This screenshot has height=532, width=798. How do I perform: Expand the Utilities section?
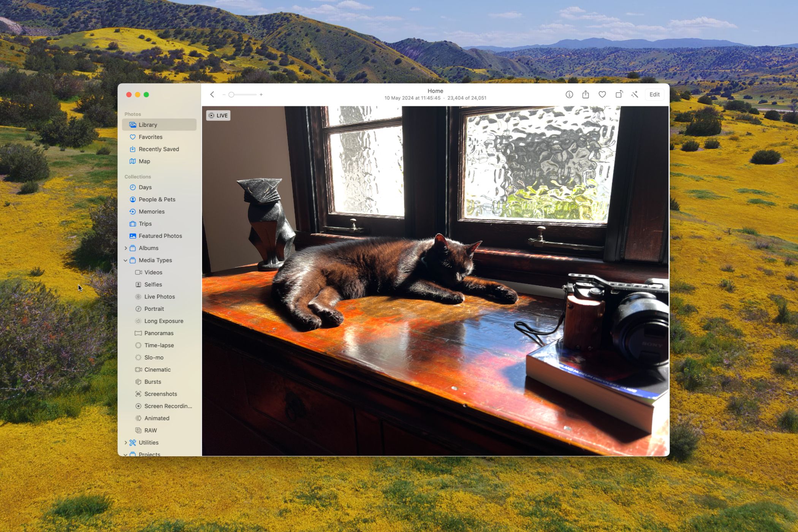[x=126, y=443]
